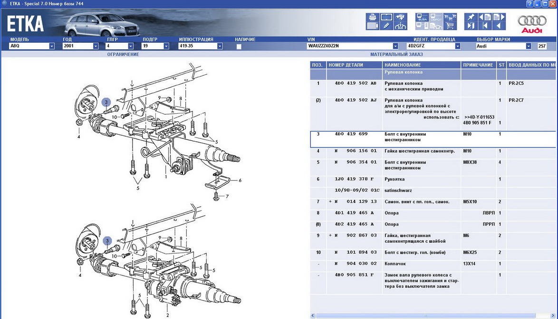
Task: Select the МАТЕРИАЛЬНЫЙ ЗАКАЗ section header
Action: [396, 55]
